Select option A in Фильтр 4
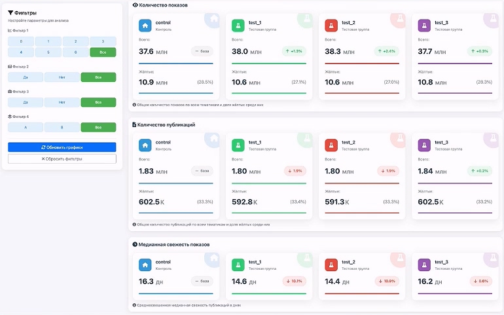This screenshot has height=315, width=504. [x=26, y=128]
